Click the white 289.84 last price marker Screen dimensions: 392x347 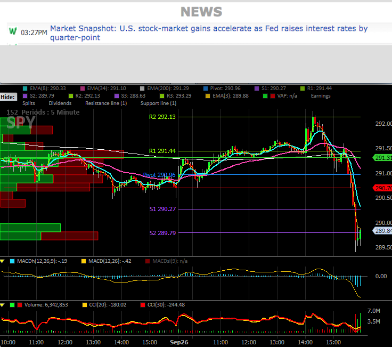click(382, 231)
